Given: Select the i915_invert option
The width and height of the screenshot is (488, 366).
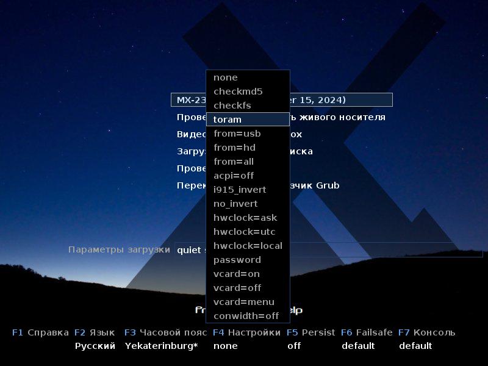Looking at the screenshot, I should pos(248,190).
